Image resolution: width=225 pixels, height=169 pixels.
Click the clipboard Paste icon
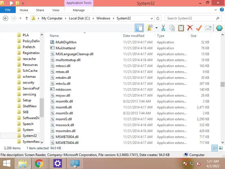[181, 28]
